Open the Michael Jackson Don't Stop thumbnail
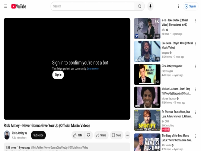The width and height of the screenshot is (201, 151). click(x=147, y=97)
